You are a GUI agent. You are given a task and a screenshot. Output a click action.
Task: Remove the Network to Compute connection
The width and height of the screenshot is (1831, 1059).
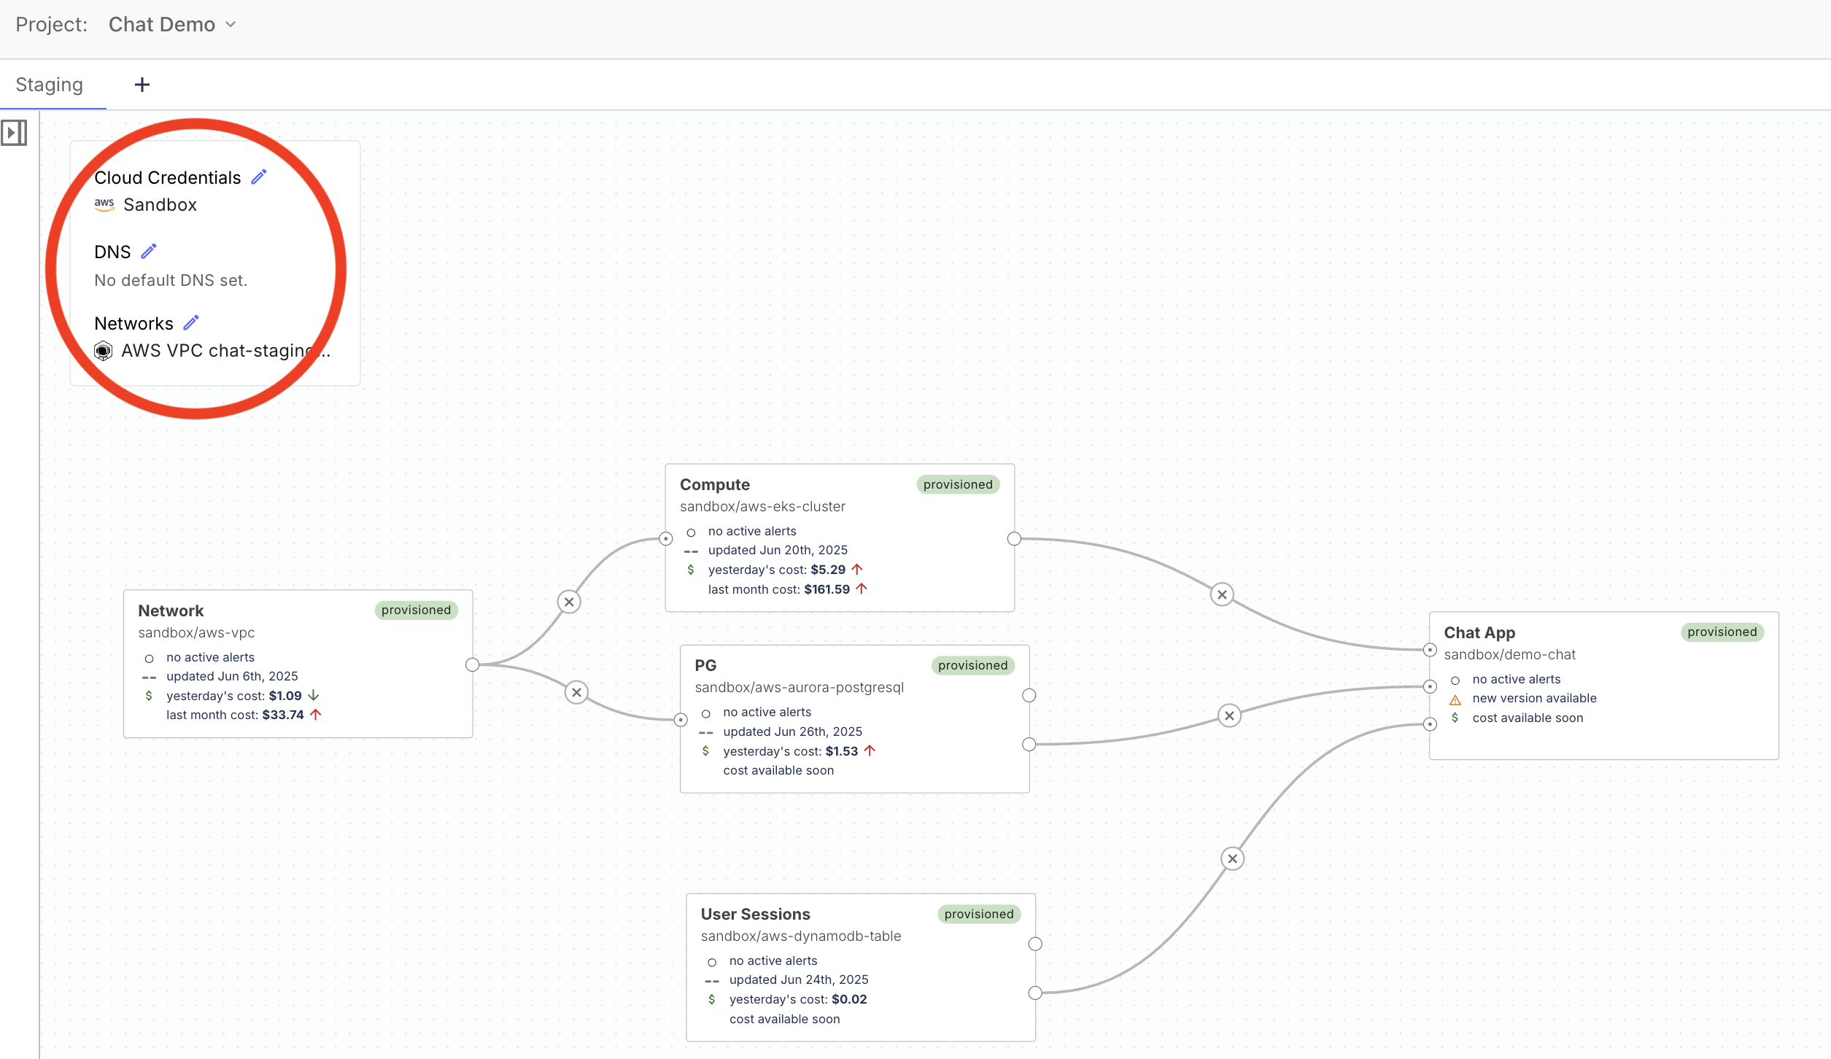569,602
